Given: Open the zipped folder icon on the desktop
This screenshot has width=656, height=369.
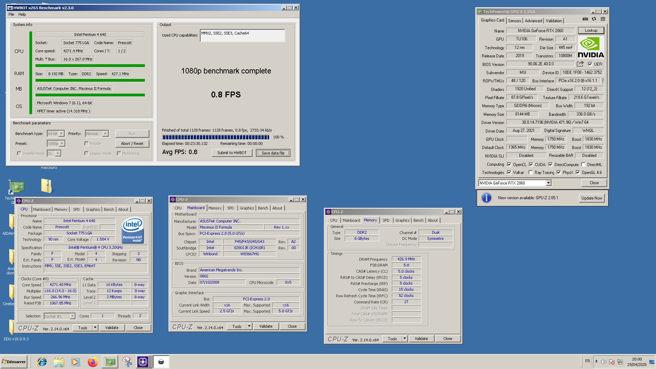Looking at the screenshot, I should point(47,186).
